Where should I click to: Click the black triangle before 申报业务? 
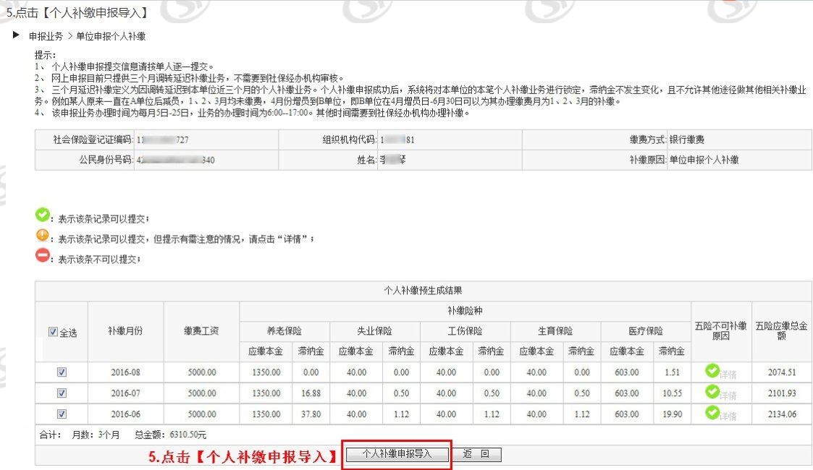[16, 35]
